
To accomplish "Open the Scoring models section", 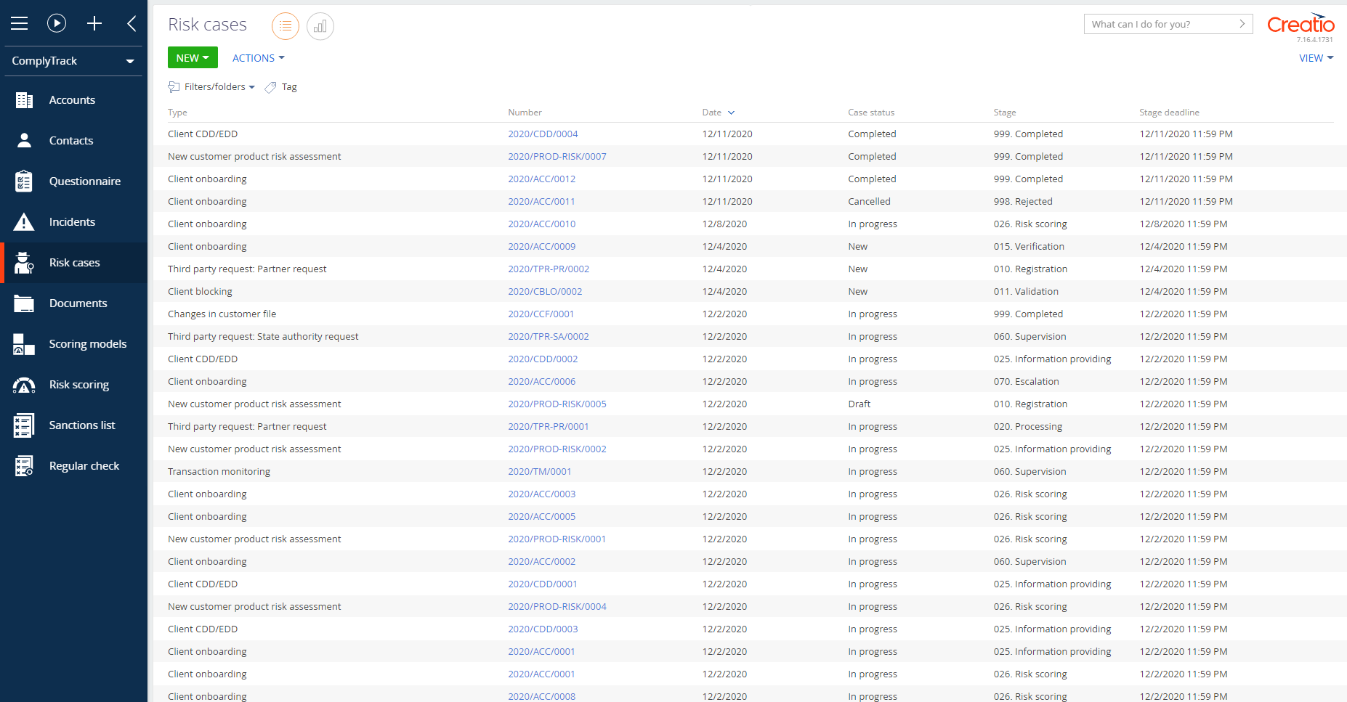I will pyautogui.click(x=87, y=344).
